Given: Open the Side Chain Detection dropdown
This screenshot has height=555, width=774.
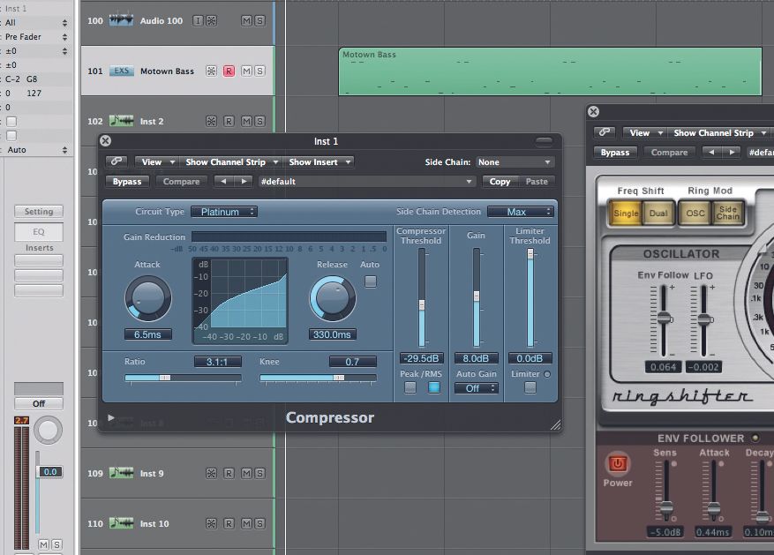Looking at the screenshot, I should [x=522, y=212].
